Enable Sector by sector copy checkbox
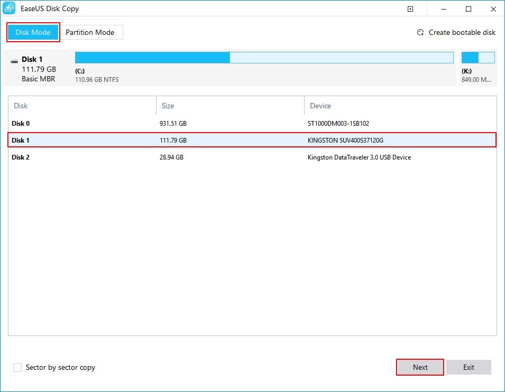 pos(17,368)
